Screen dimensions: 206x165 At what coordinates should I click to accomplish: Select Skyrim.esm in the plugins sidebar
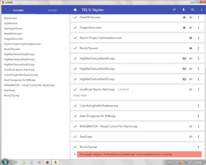pyautogui.click(x=10, y=18)
